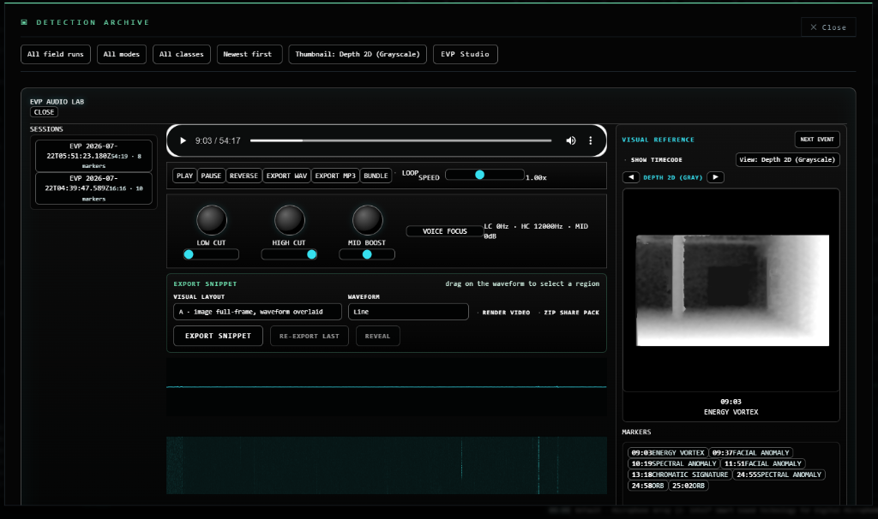Jump to 09:03 ENERGY VORTEX marker

point(667,453)
